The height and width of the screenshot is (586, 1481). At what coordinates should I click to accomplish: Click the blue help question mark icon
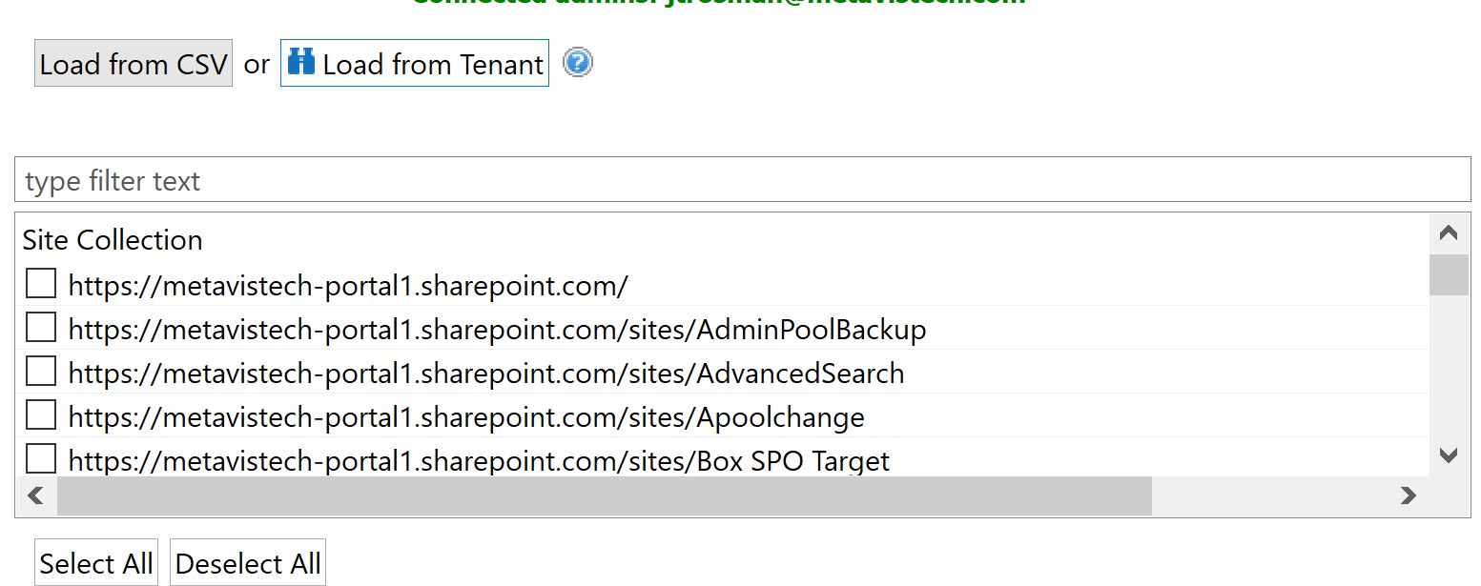(578, 63)
